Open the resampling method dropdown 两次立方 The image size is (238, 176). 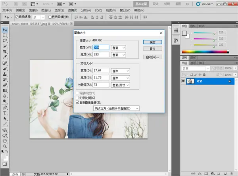click(116, 108)
